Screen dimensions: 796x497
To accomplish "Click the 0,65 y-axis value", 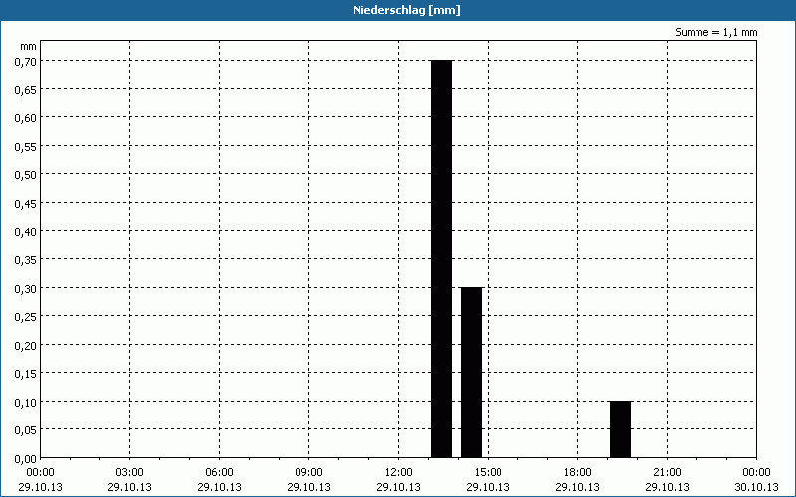I will pos(26,89).
